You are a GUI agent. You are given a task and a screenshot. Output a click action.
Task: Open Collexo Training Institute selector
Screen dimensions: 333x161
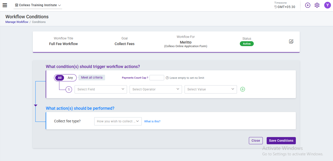tap(38, 5)
